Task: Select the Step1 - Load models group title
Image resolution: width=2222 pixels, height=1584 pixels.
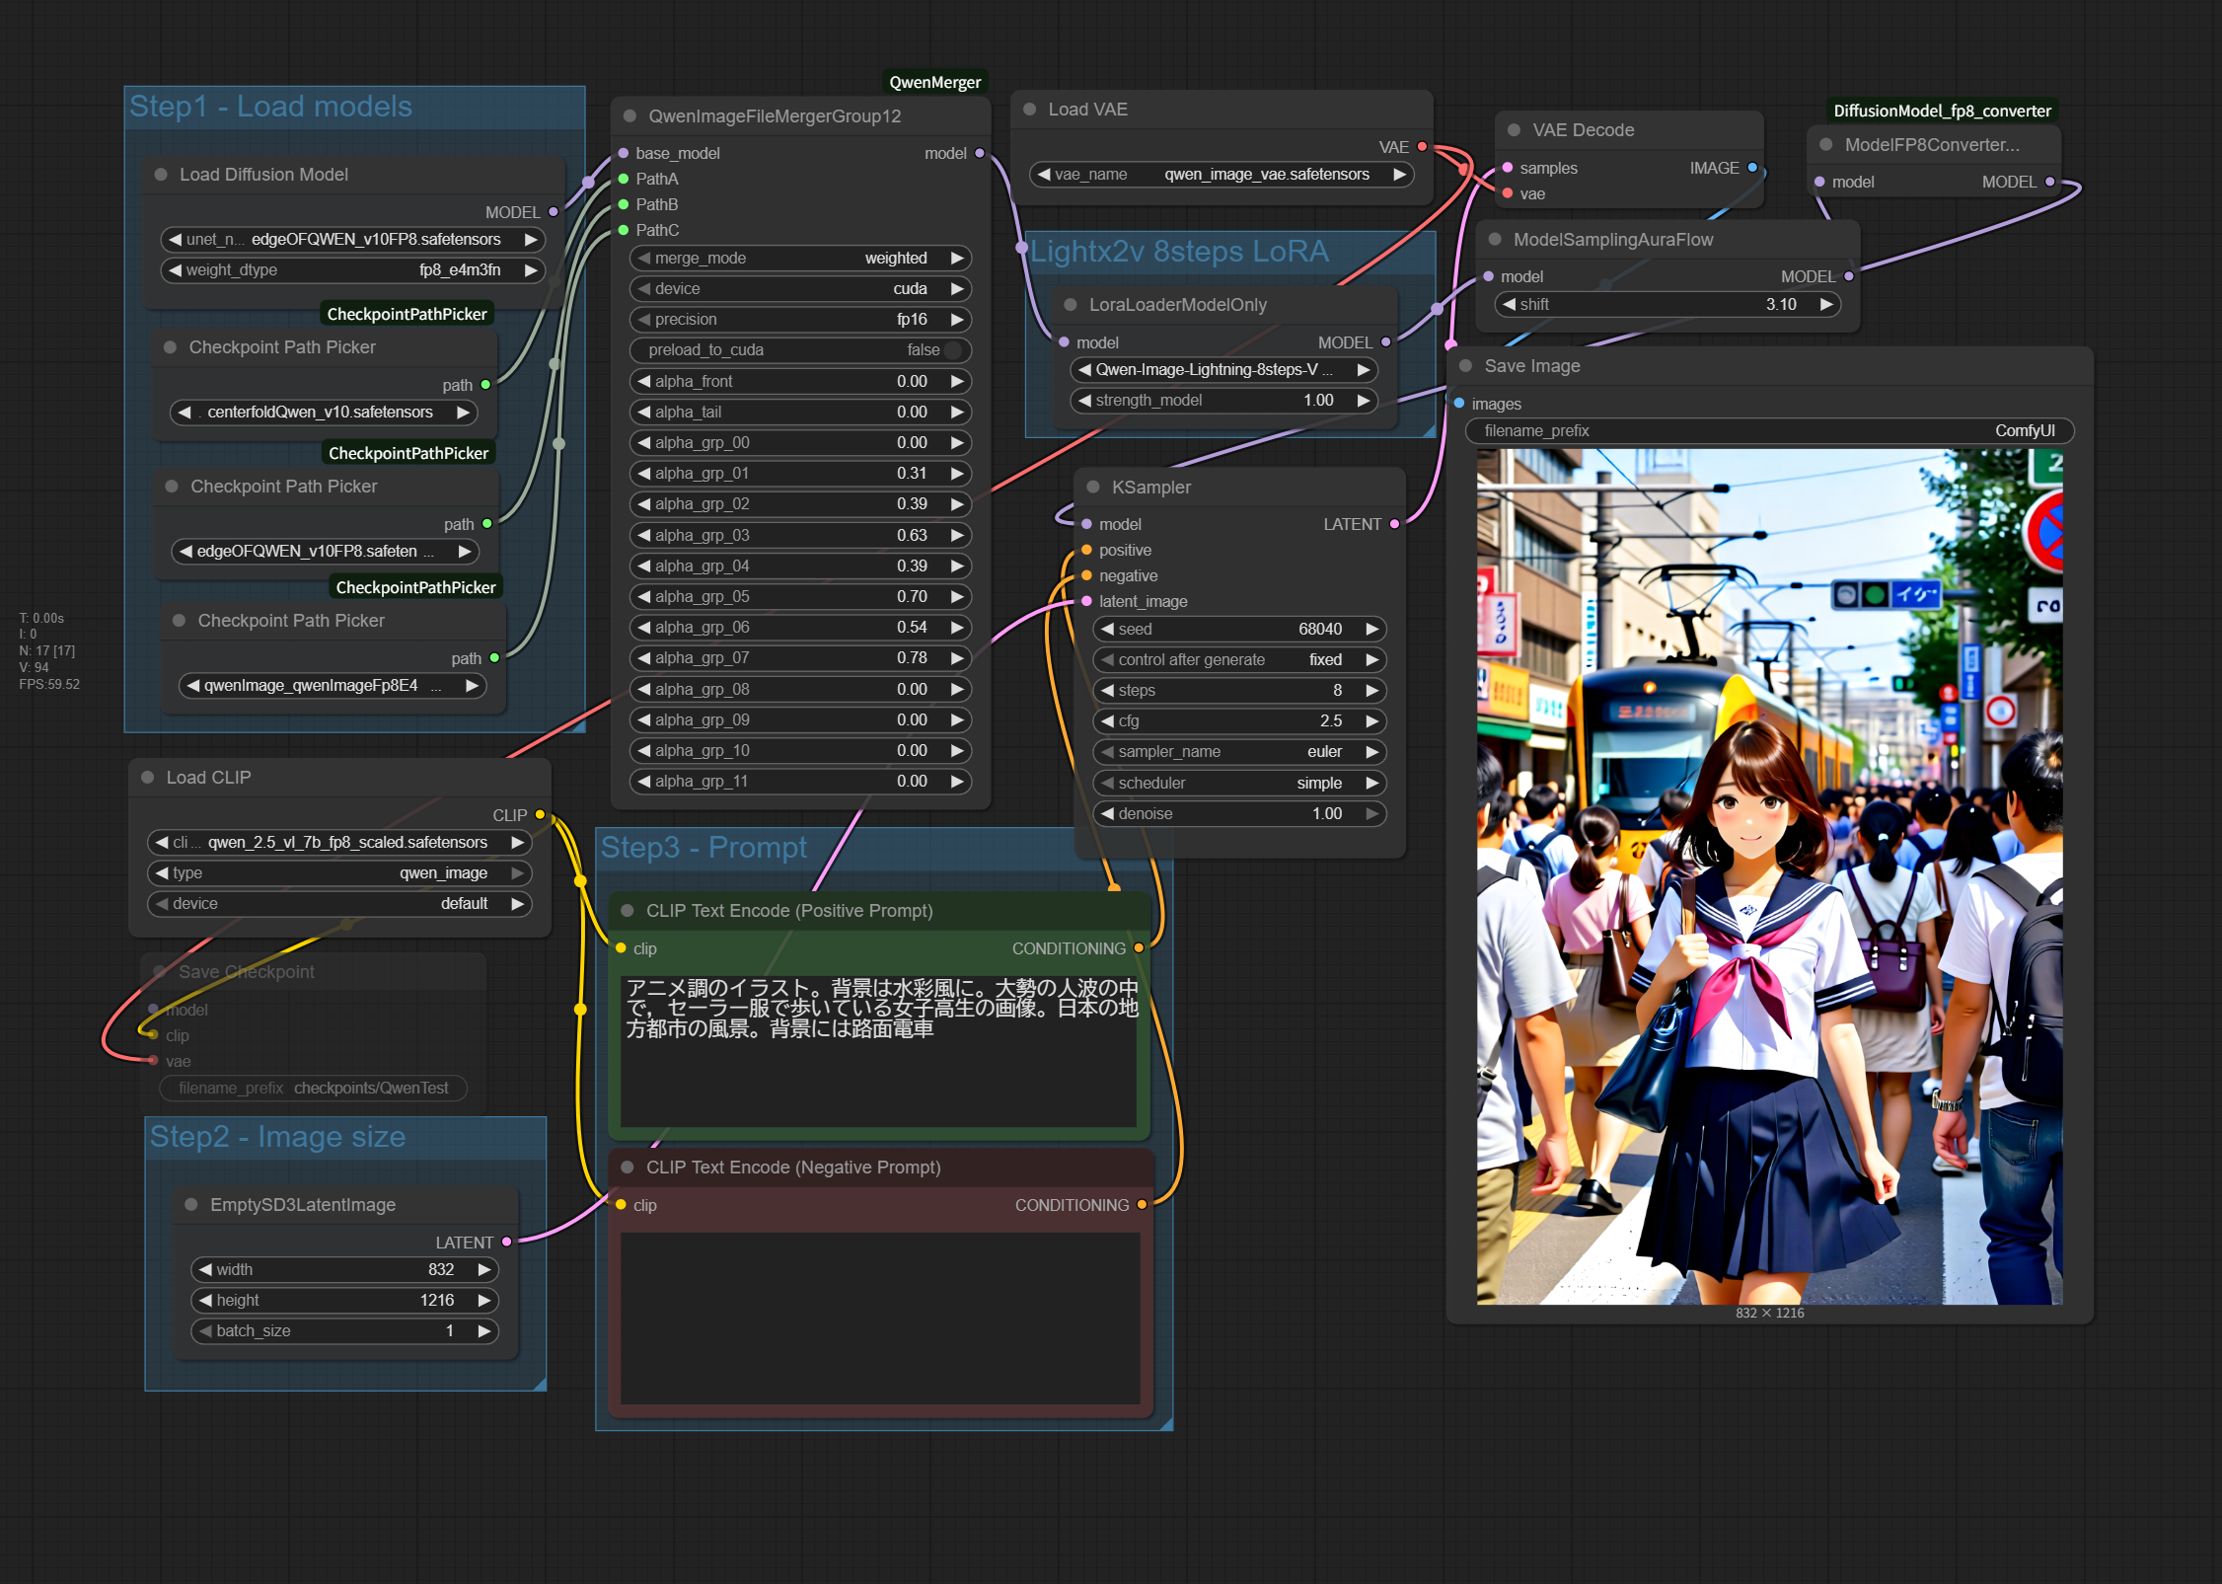Action: click(x=270, y=107)
